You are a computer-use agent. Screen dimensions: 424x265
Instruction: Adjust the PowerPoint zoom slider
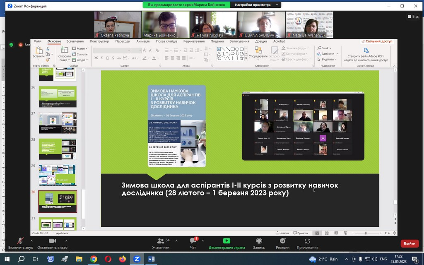[x=366, y=233]
